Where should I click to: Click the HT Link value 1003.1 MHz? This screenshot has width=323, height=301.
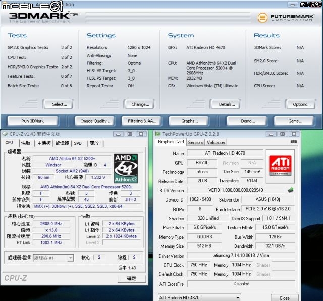point(51,242)
